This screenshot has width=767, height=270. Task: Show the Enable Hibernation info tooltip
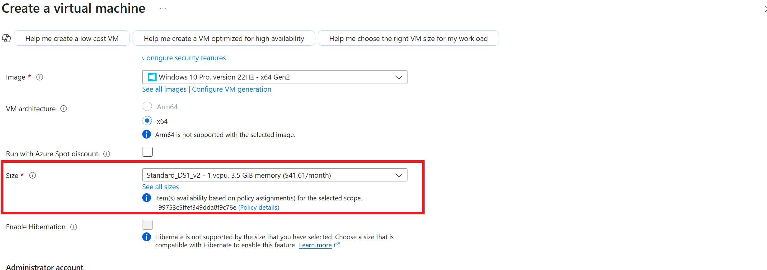(73, 227)
